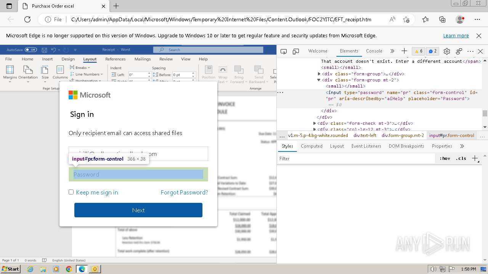Open the Event Listeners tab
This screenshot has height=274, width=488.
click(366, 146)
